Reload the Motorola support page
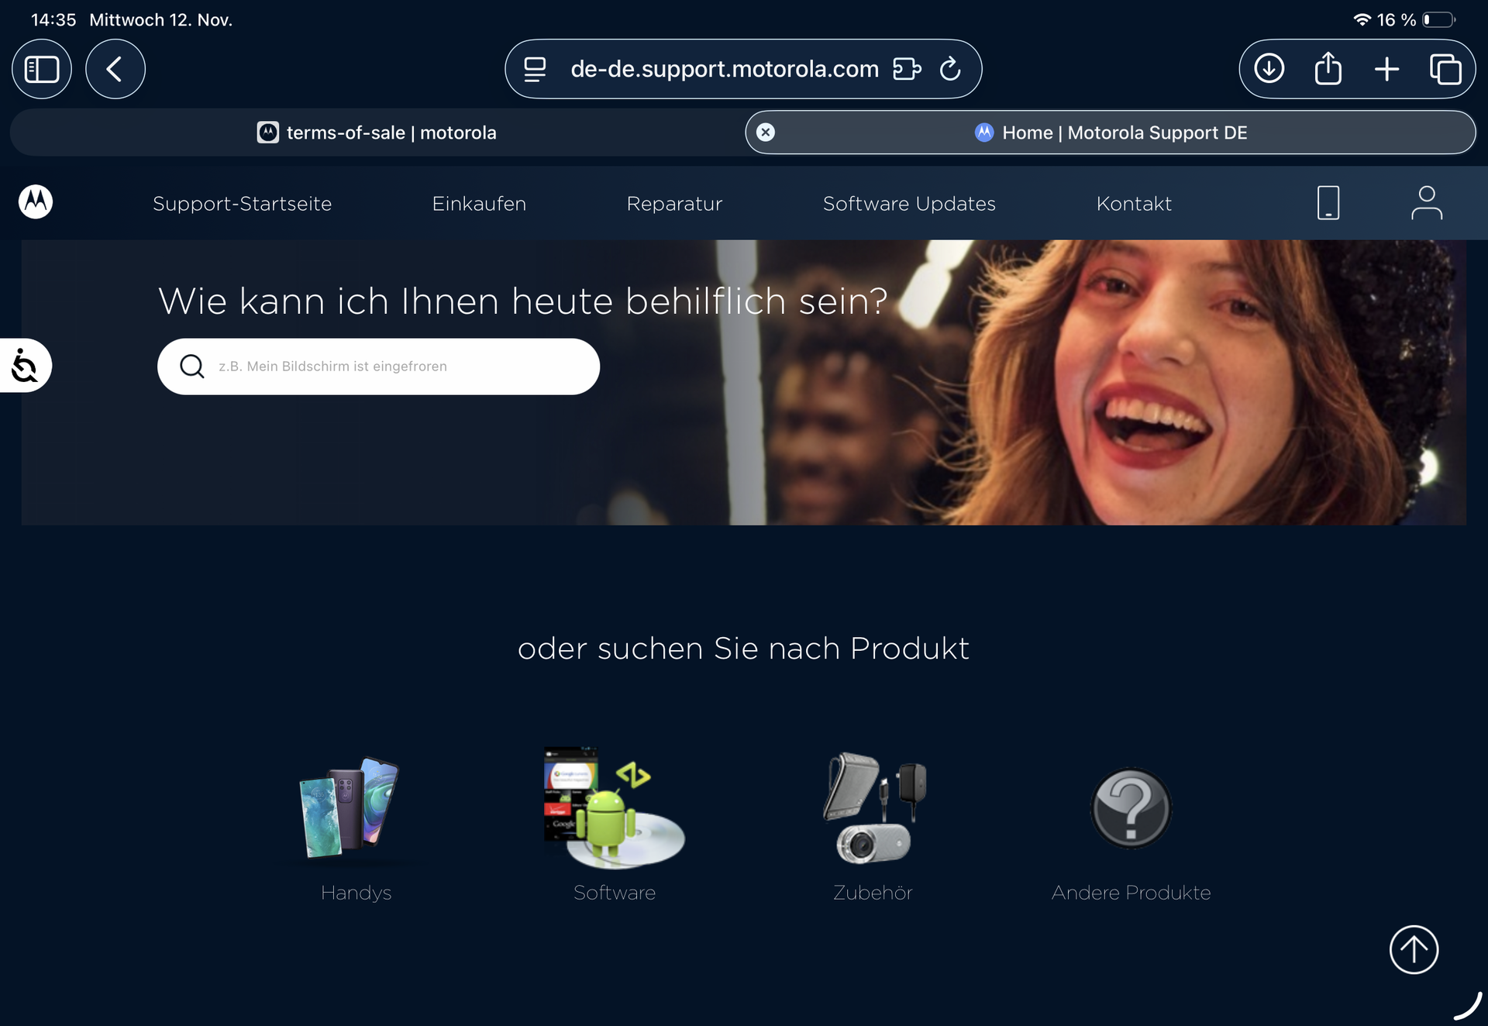 (x=950, y=69)
